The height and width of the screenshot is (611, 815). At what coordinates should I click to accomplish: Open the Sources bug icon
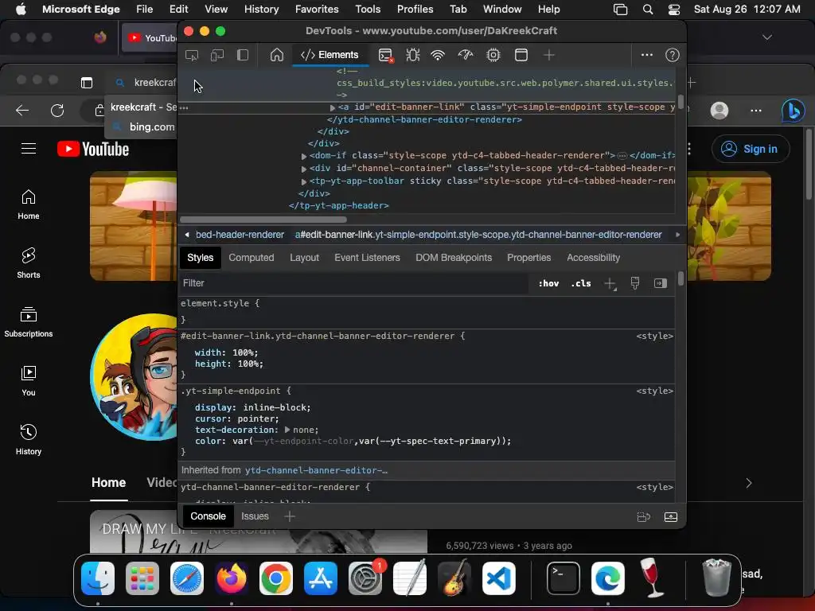click(x=413, y=55)
